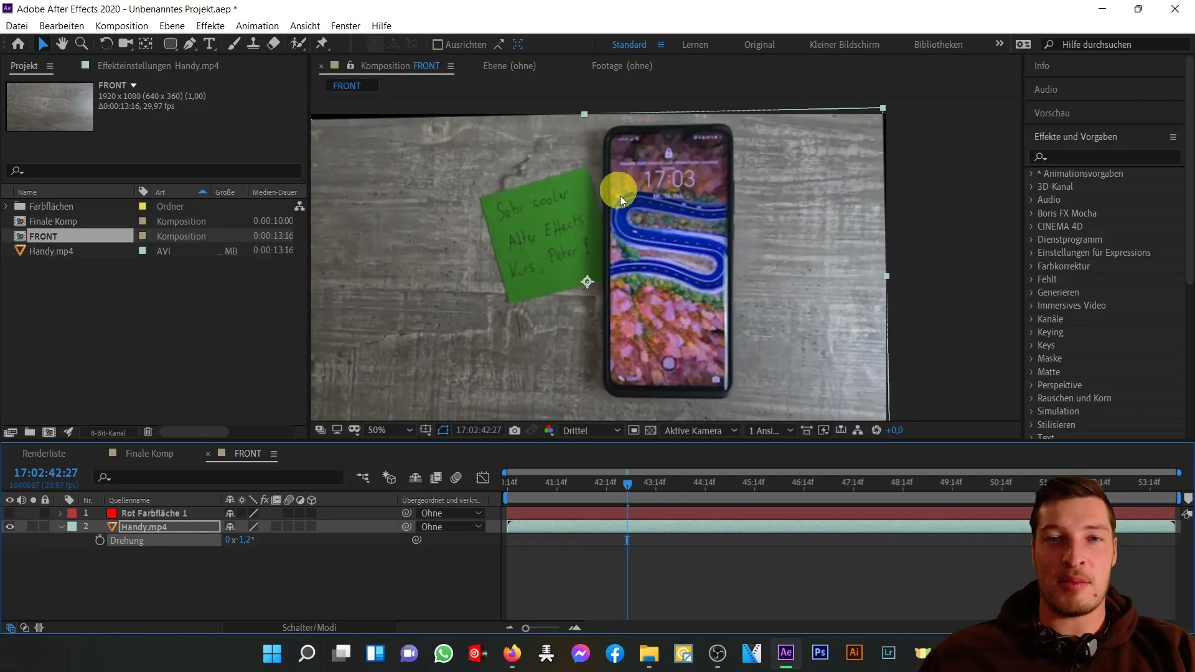The width and height of the screenshot is (1195, 672).
Task: Open the Effekte menu
Action: click(x=210, y=26)
